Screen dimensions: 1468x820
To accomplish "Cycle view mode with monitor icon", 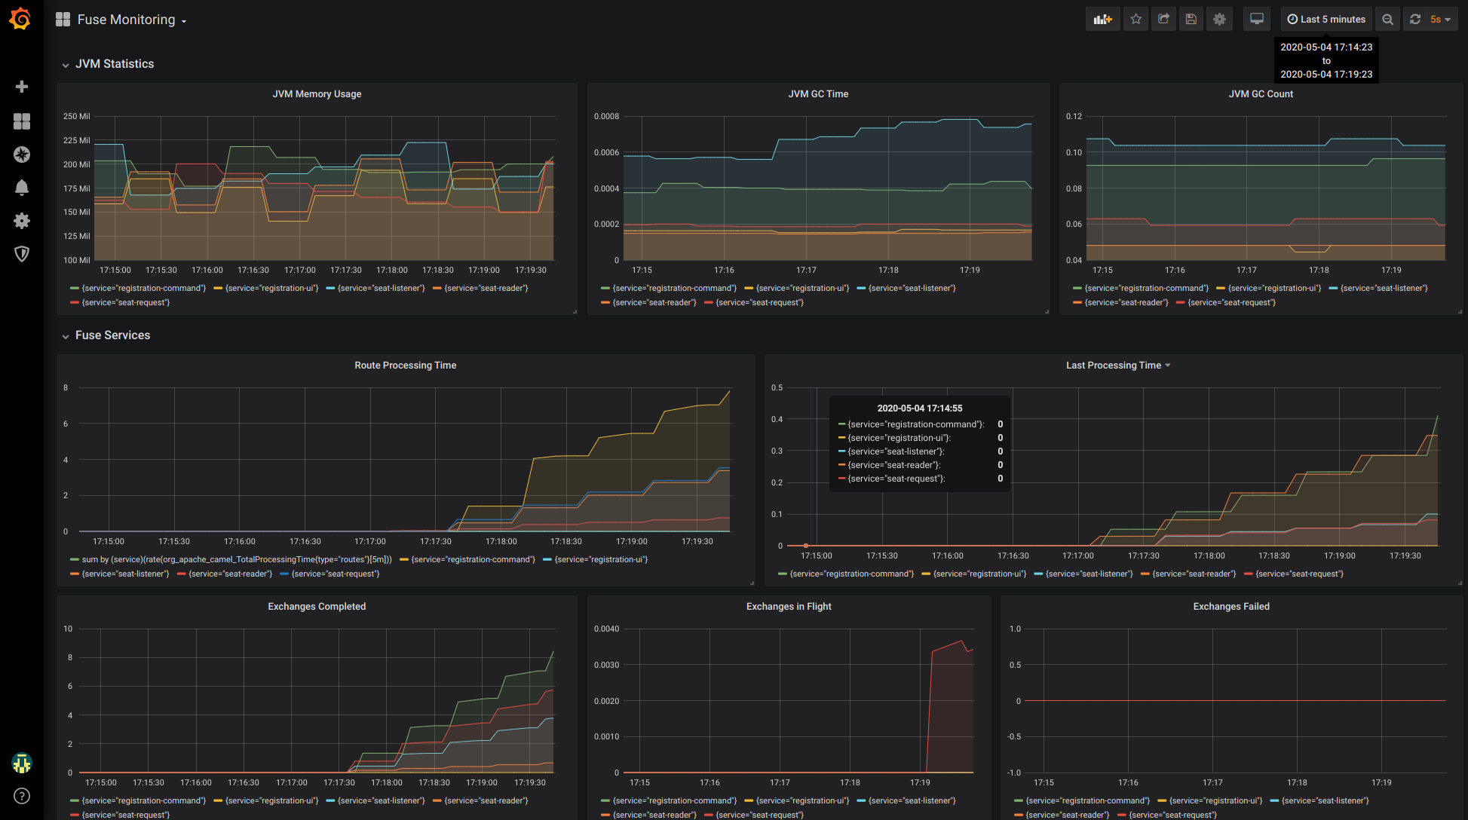I will [1257, 19].
